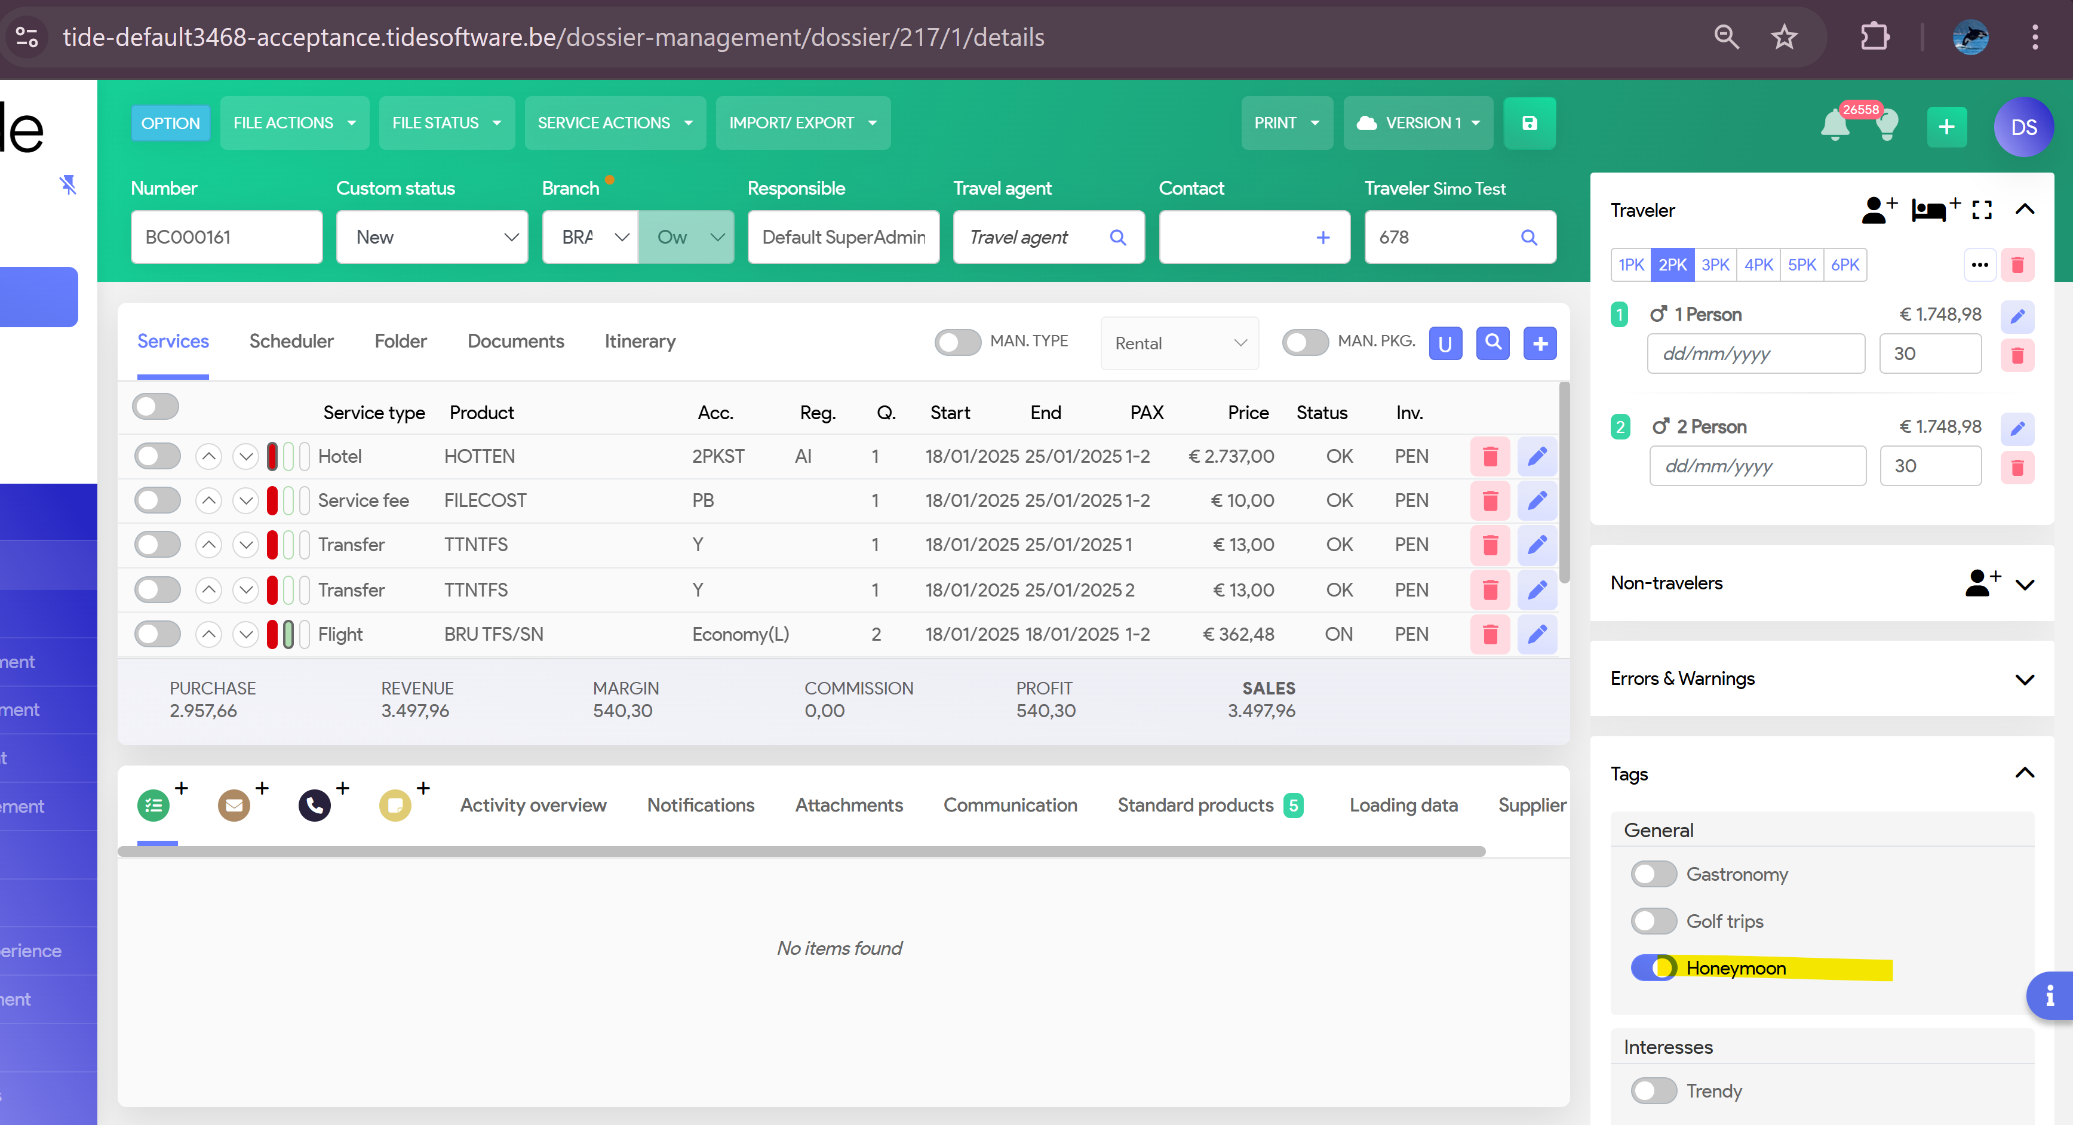Enable the Golf trips tag
Viewport: 2073px width, 1125px height.
point(1653,921)
